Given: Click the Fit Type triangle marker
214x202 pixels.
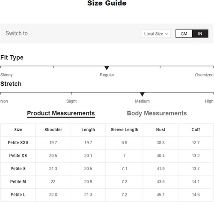Looking at the screenshot, I should [107, 68].
